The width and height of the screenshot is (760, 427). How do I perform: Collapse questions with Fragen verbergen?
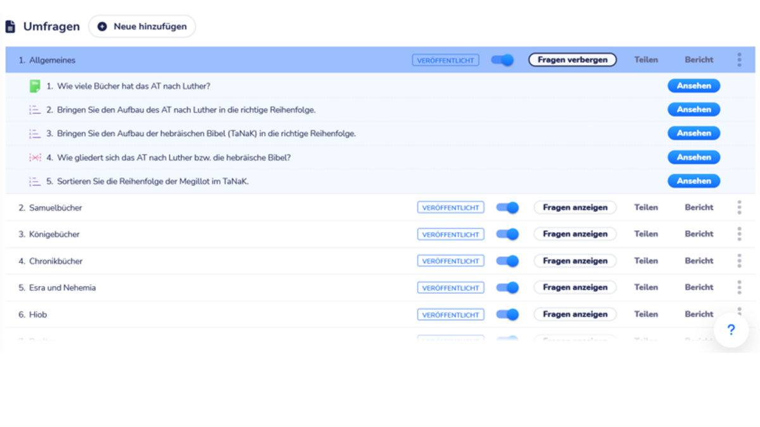point(573,60)
